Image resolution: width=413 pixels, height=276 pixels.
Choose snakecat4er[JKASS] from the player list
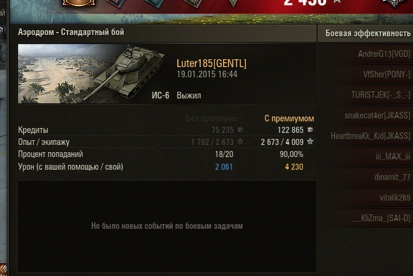(x=377, y=115)
